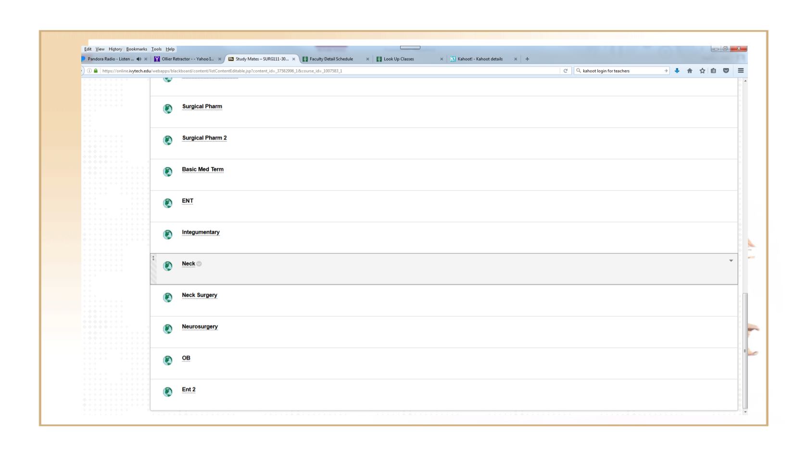Image resolution: width=808 pixels, height=455 pixels.
Task: Switch to the Kahoot details tab
Action: pos(480,59)
